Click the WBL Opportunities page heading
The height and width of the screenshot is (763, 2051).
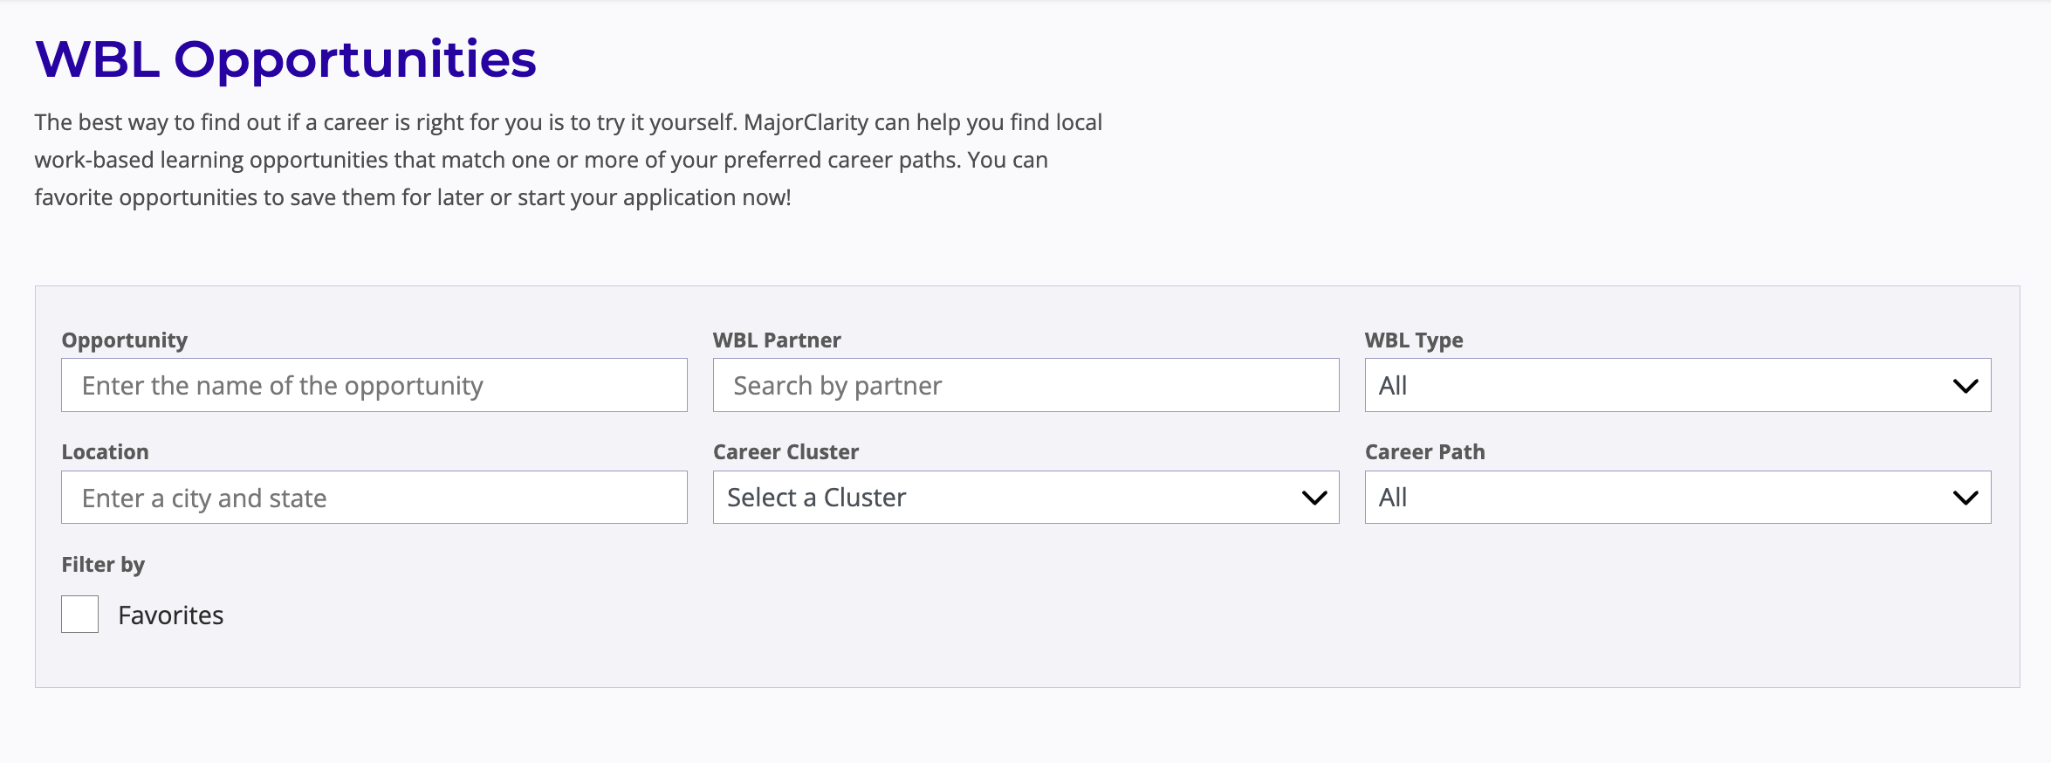point(285,59)
